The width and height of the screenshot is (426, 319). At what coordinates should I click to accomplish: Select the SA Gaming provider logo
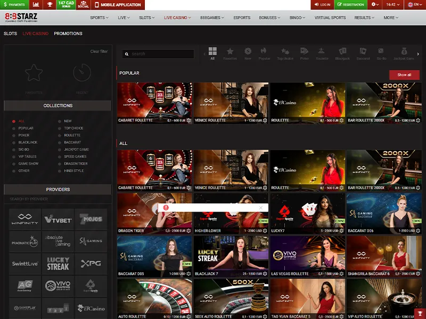(x=91, y=242)
